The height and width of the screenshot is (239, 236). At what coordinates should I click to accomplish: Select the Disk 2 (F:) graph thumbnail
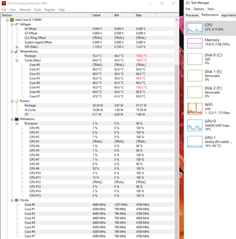pos(195,92)
